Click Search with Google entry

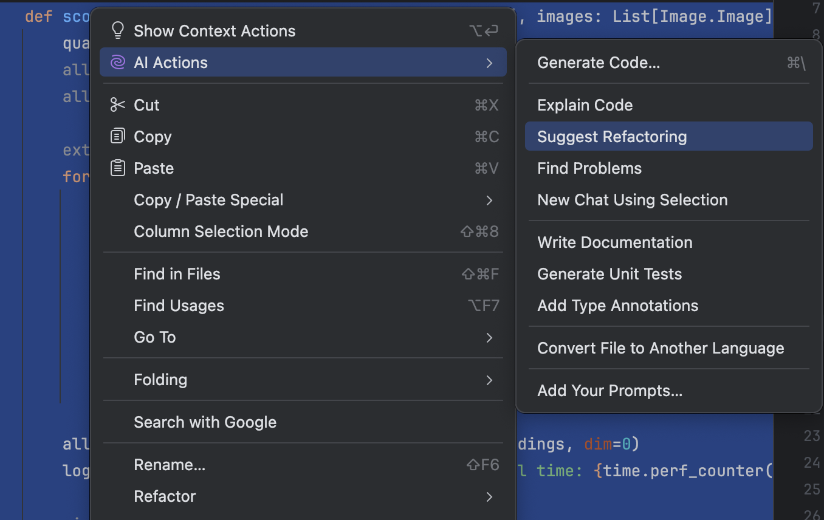[x=205, y=422]
